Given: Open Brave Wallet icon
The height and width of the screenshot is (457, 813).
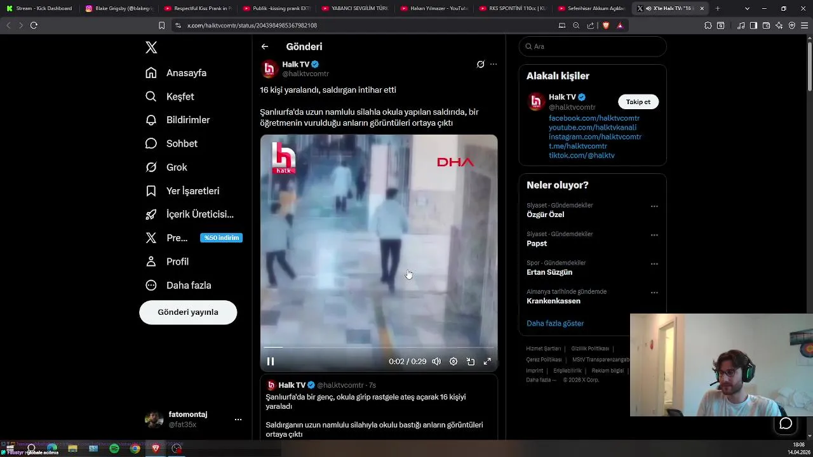Looking at the screenshot, I should click(766, 25).
